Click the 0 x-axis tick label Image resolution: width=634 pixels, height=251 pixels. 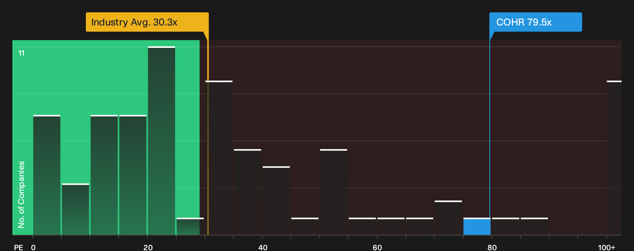coord(33,247)
